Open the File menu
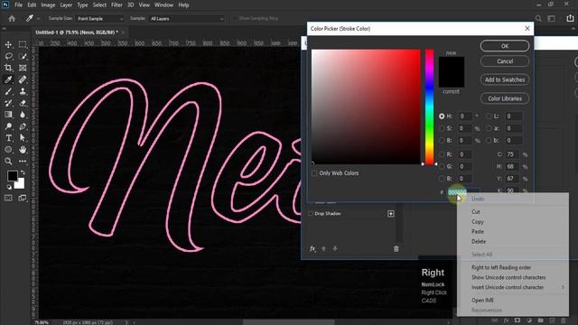Image resolution: width=578 pixels, height=325 pixels. coord(18,5)
